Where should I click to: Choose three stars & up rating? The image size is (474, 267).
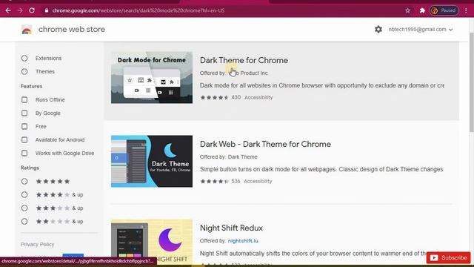(x=24, y=208)
